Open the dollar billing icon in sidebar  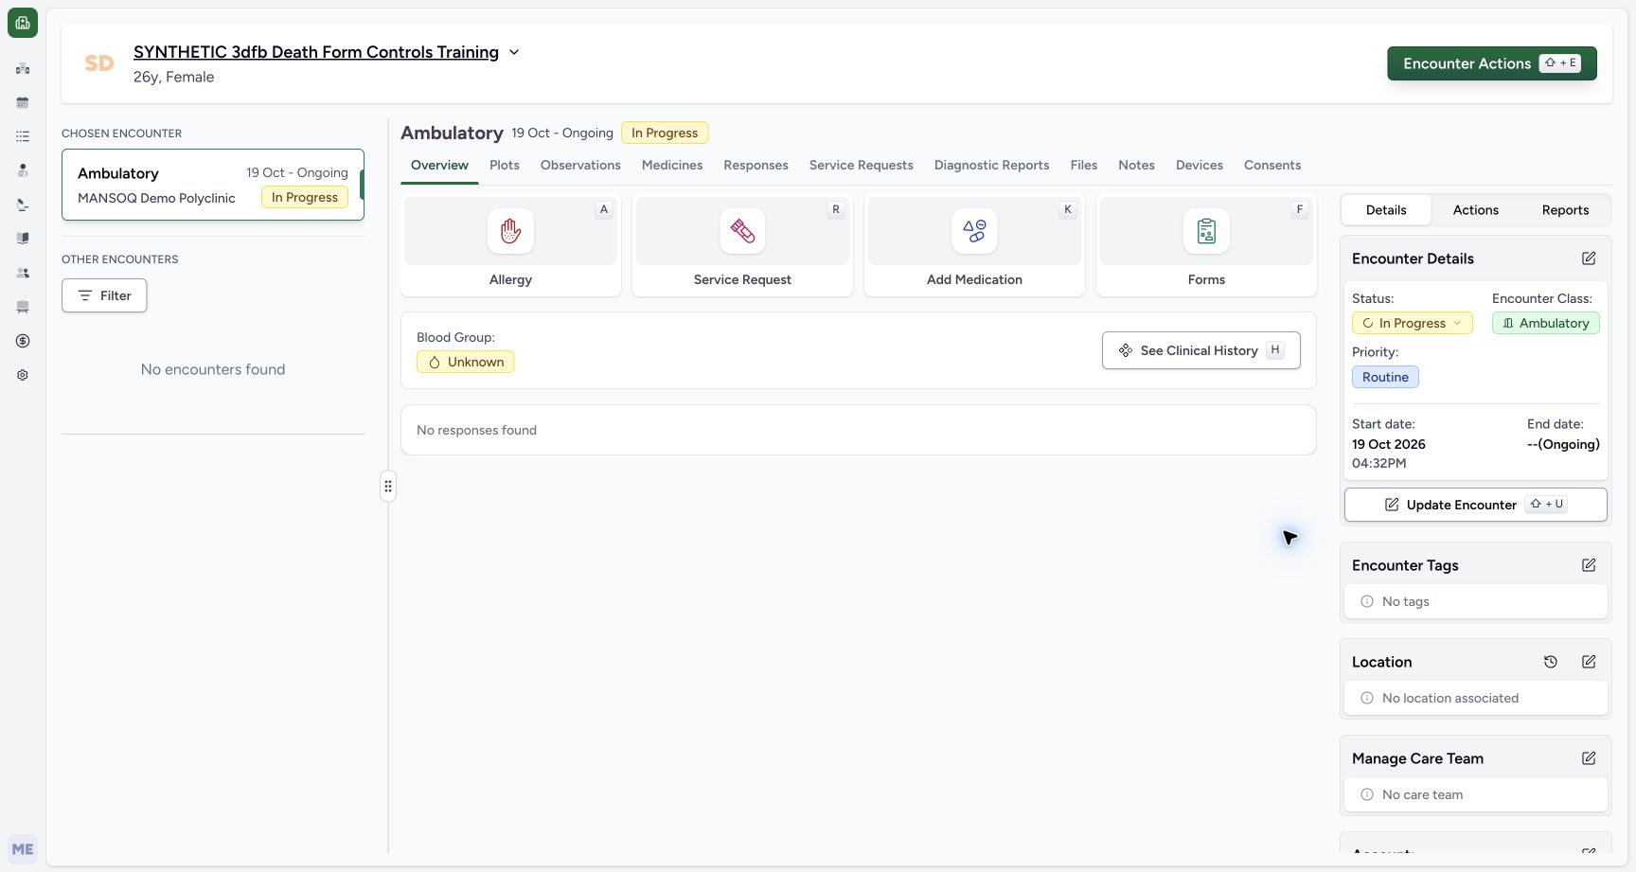click(23, 341)
